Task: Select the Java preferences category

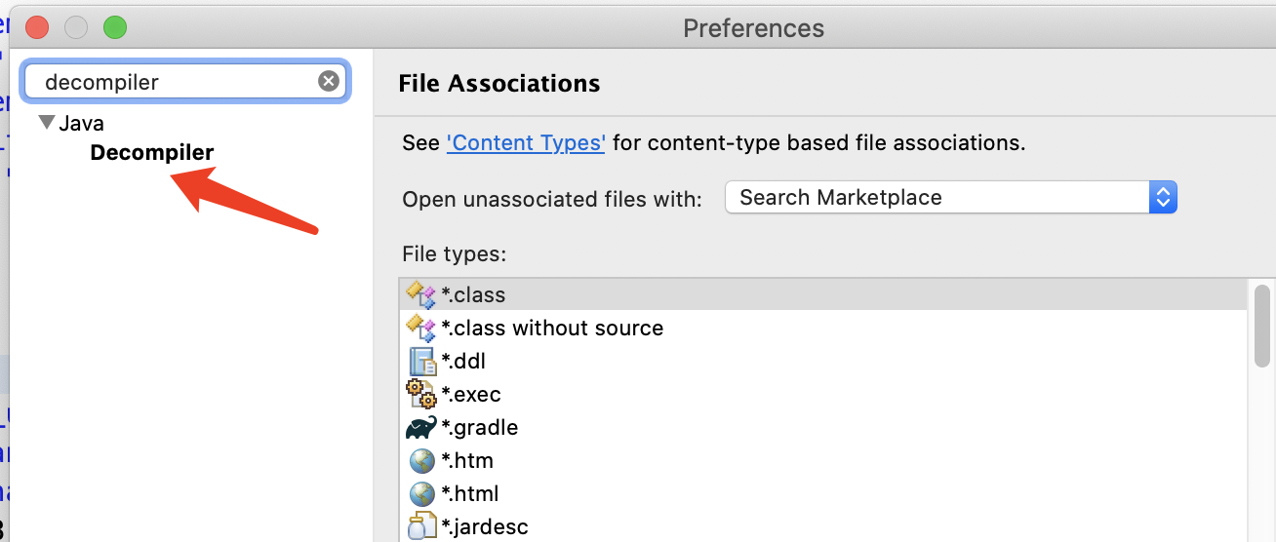Action: [x=81, y=124]
